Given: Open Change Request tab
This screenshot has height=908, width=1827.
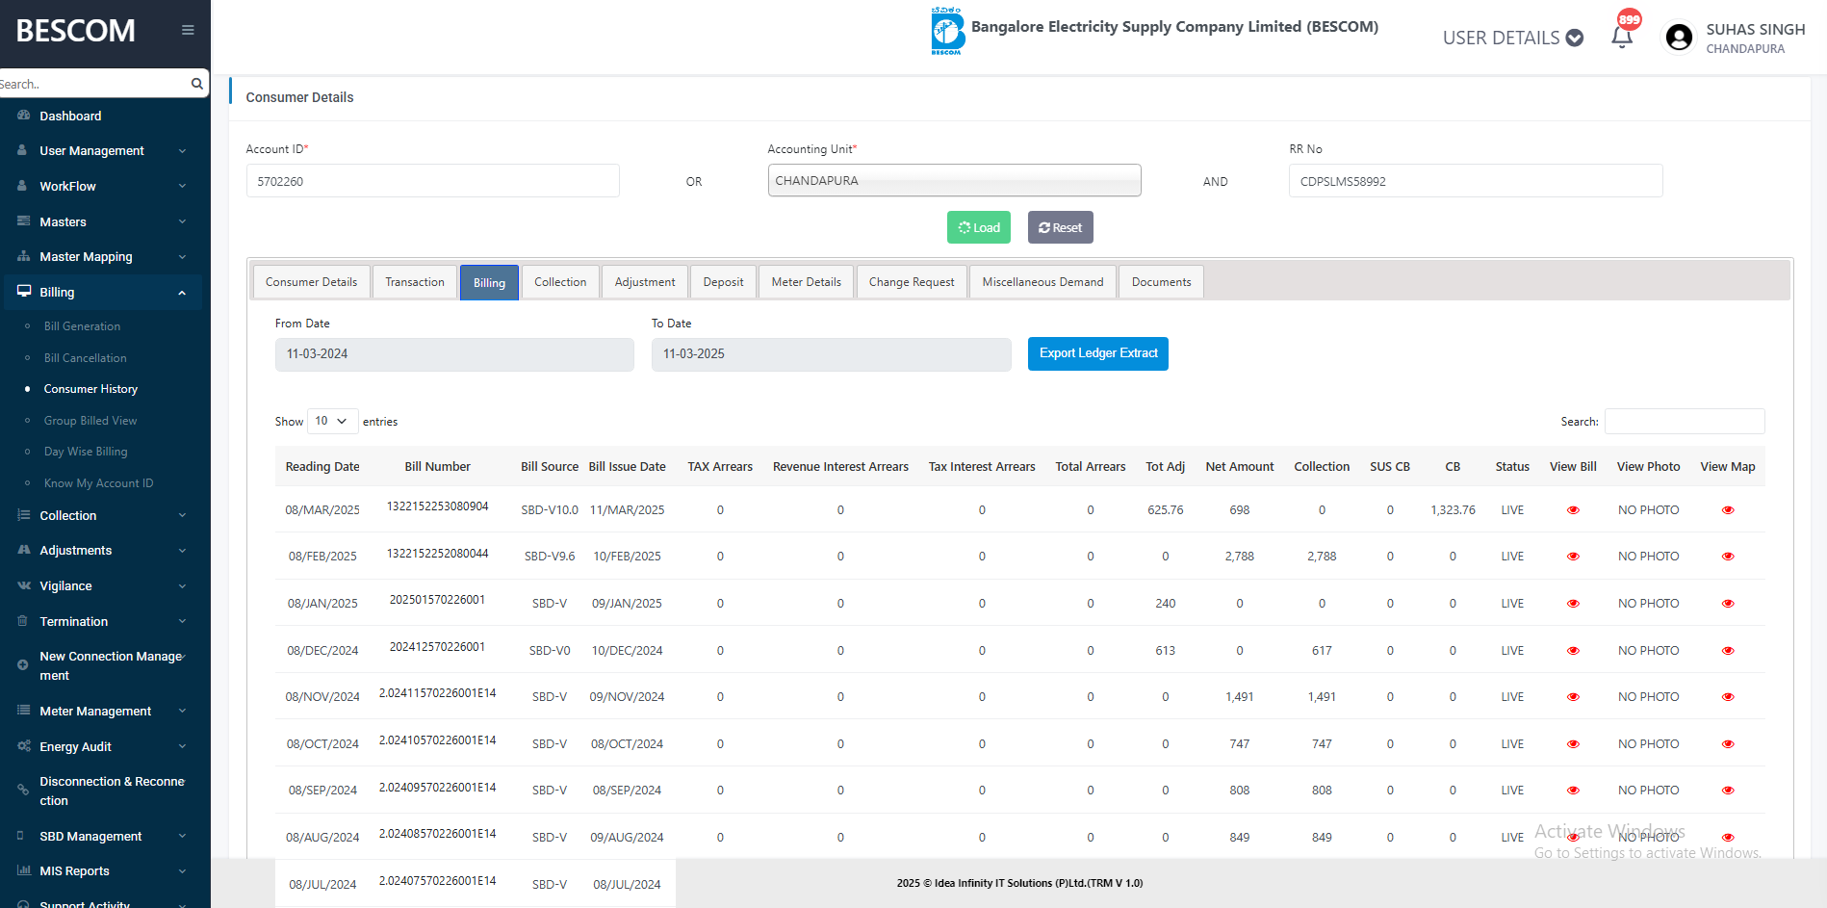Looking at the screenshot, I should [912, 282].
